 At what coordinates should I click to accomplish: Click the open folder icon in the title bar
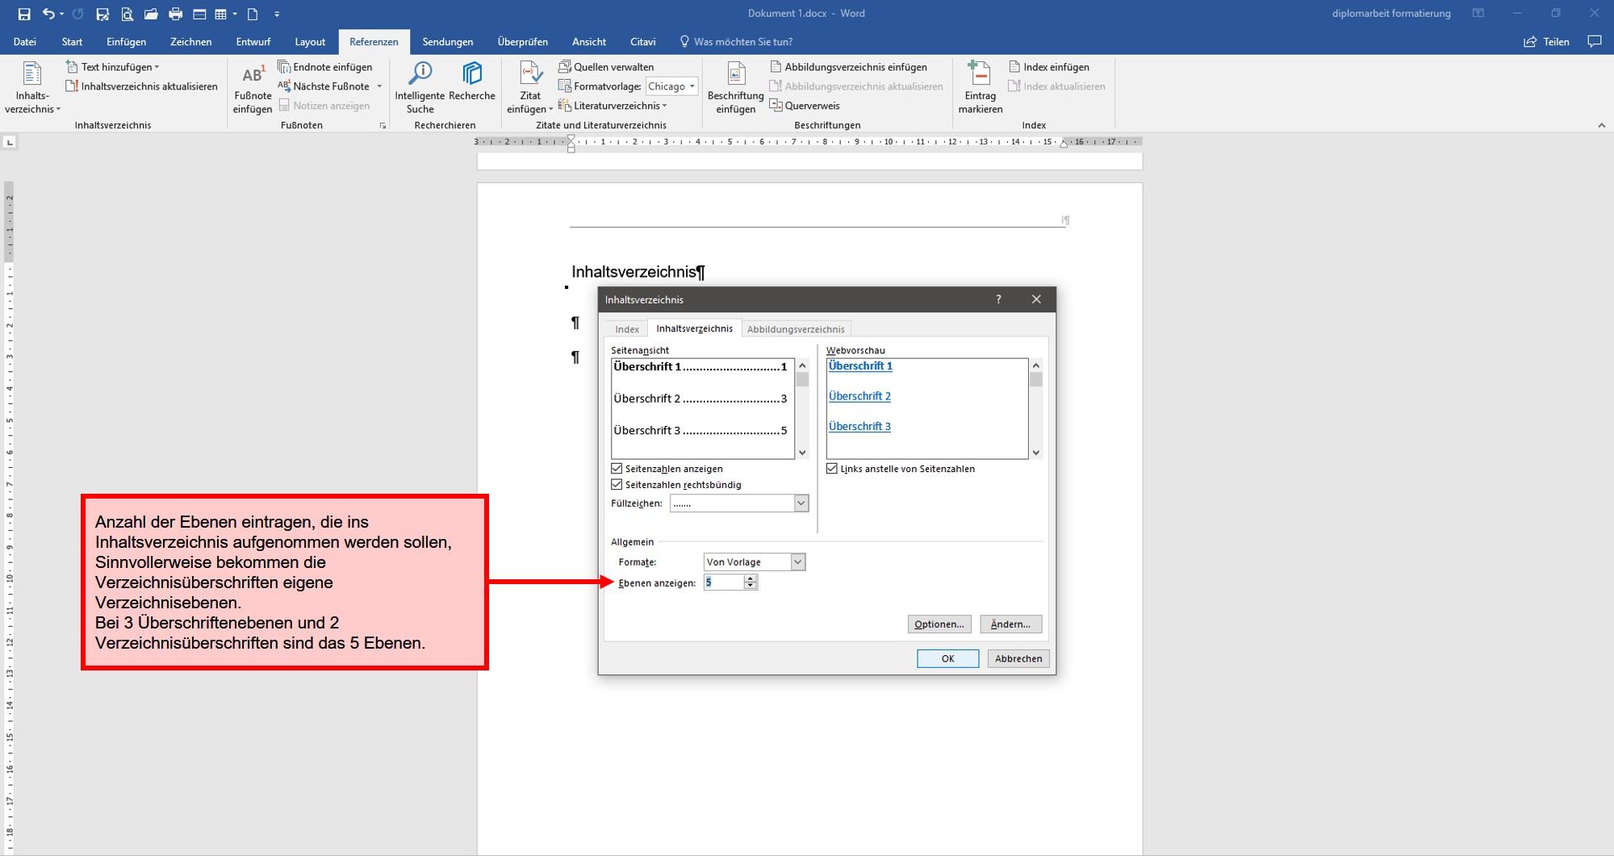pyautogui.click(x=151, y=14)
